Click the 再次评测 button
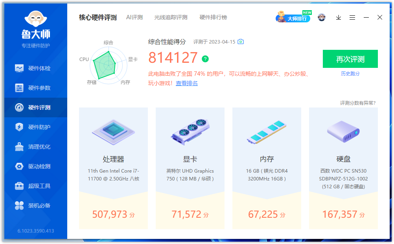 pos(350,59)
